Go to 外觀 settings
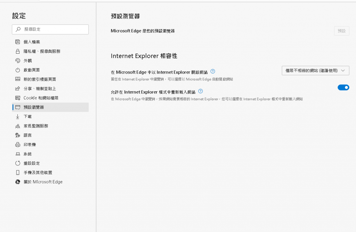Screen dimensions: 356x232 click(50, 61)
